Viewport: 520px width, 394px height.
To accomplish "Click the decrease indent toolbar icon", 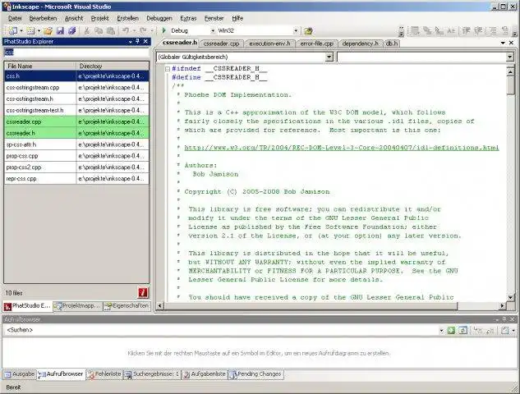I will [x=467, y=31].
